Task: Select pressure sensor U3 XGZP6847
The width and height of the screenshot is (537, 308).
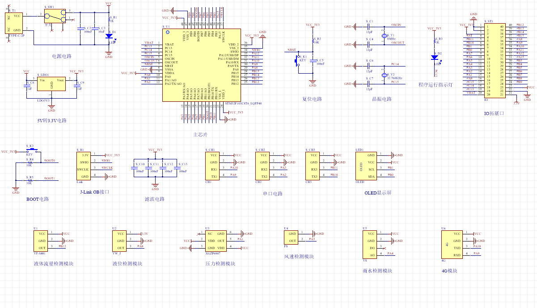Action: click(216, 241)
